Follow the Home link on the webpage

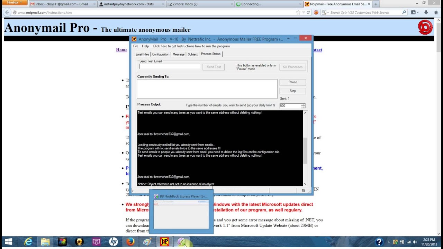tap(121, 50)
